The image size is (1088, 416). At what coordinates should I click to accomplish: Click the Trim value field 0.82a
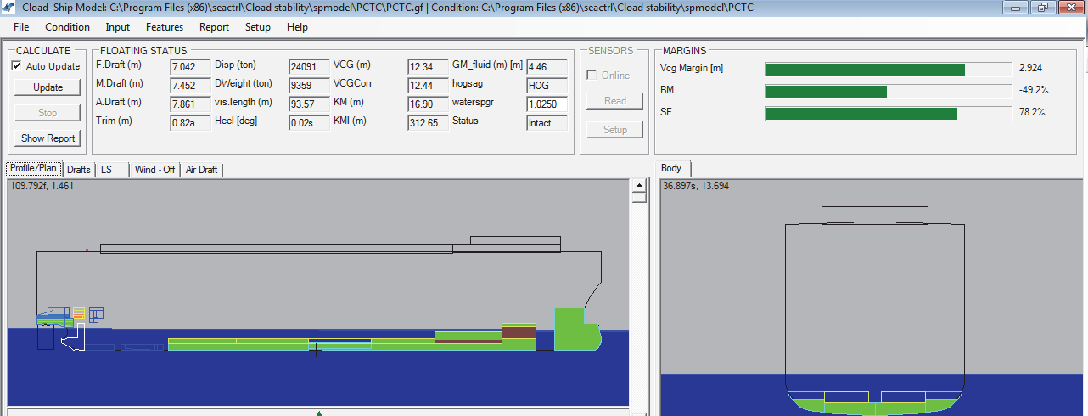190,122
